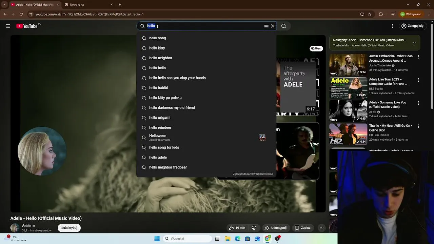Expand the Następny playlist panel chevron
Screen dimensions: 434x244
(414, 43)
